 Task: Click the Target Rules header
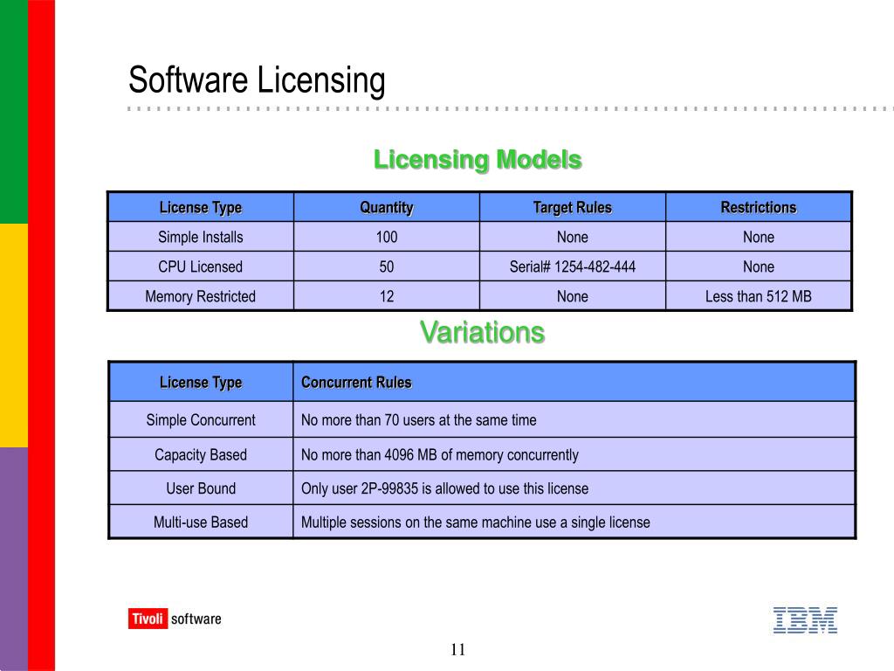click(x=573, y=207)
